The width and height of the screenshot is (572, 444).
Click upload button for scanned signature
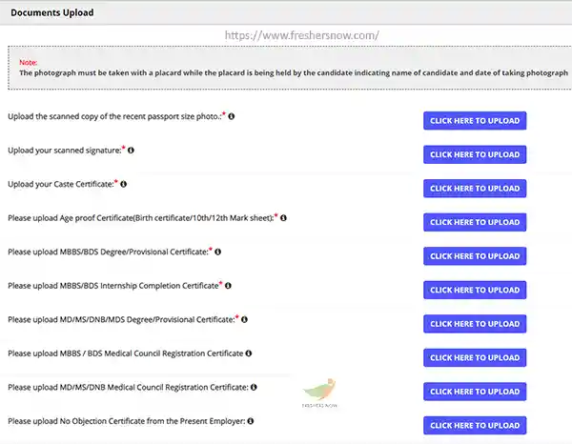pyautogui.click(x=475, y=154)
